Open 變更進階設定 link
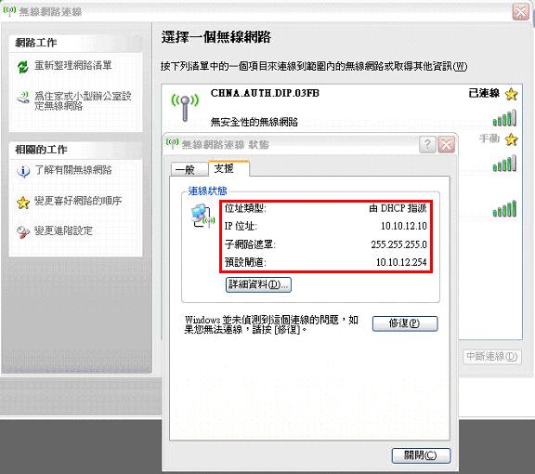 click(63, 231)
